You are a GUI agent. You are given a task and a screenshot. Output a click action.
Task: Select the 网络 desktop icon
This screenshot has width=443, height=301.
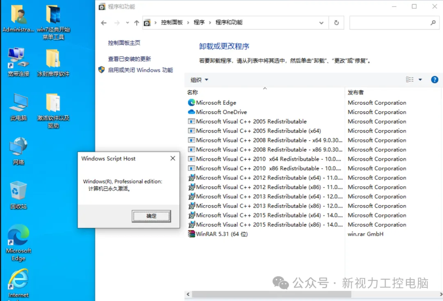(x=18, y=151)
